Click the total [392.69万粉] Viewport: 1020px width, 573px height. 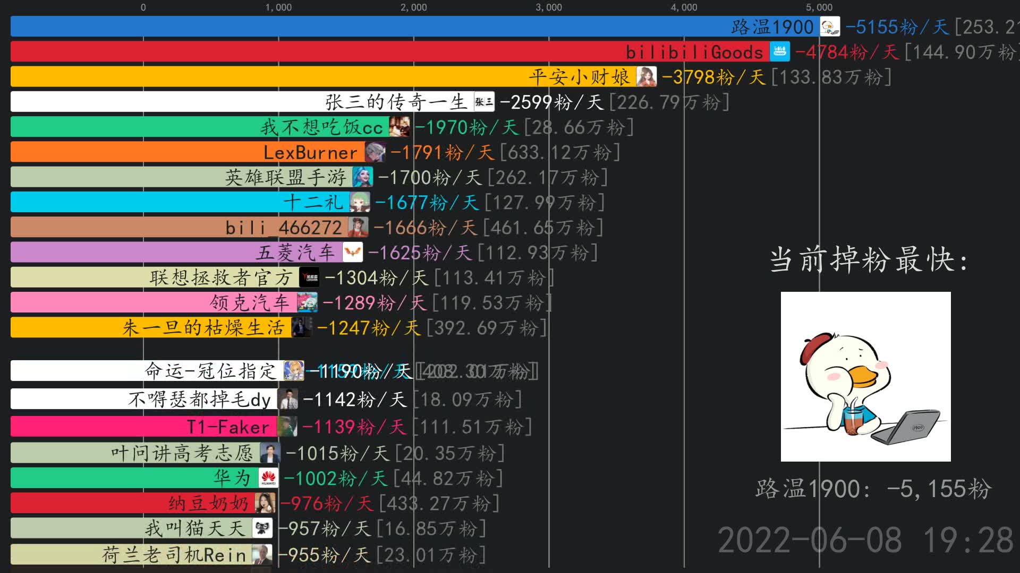coord(487,328)
